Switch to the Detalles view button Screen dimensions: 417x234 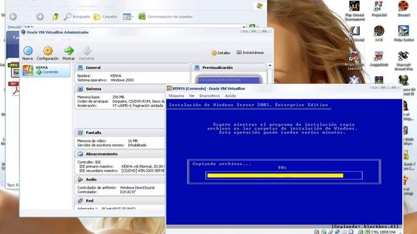pyautogui.click(x=221, y=53)
